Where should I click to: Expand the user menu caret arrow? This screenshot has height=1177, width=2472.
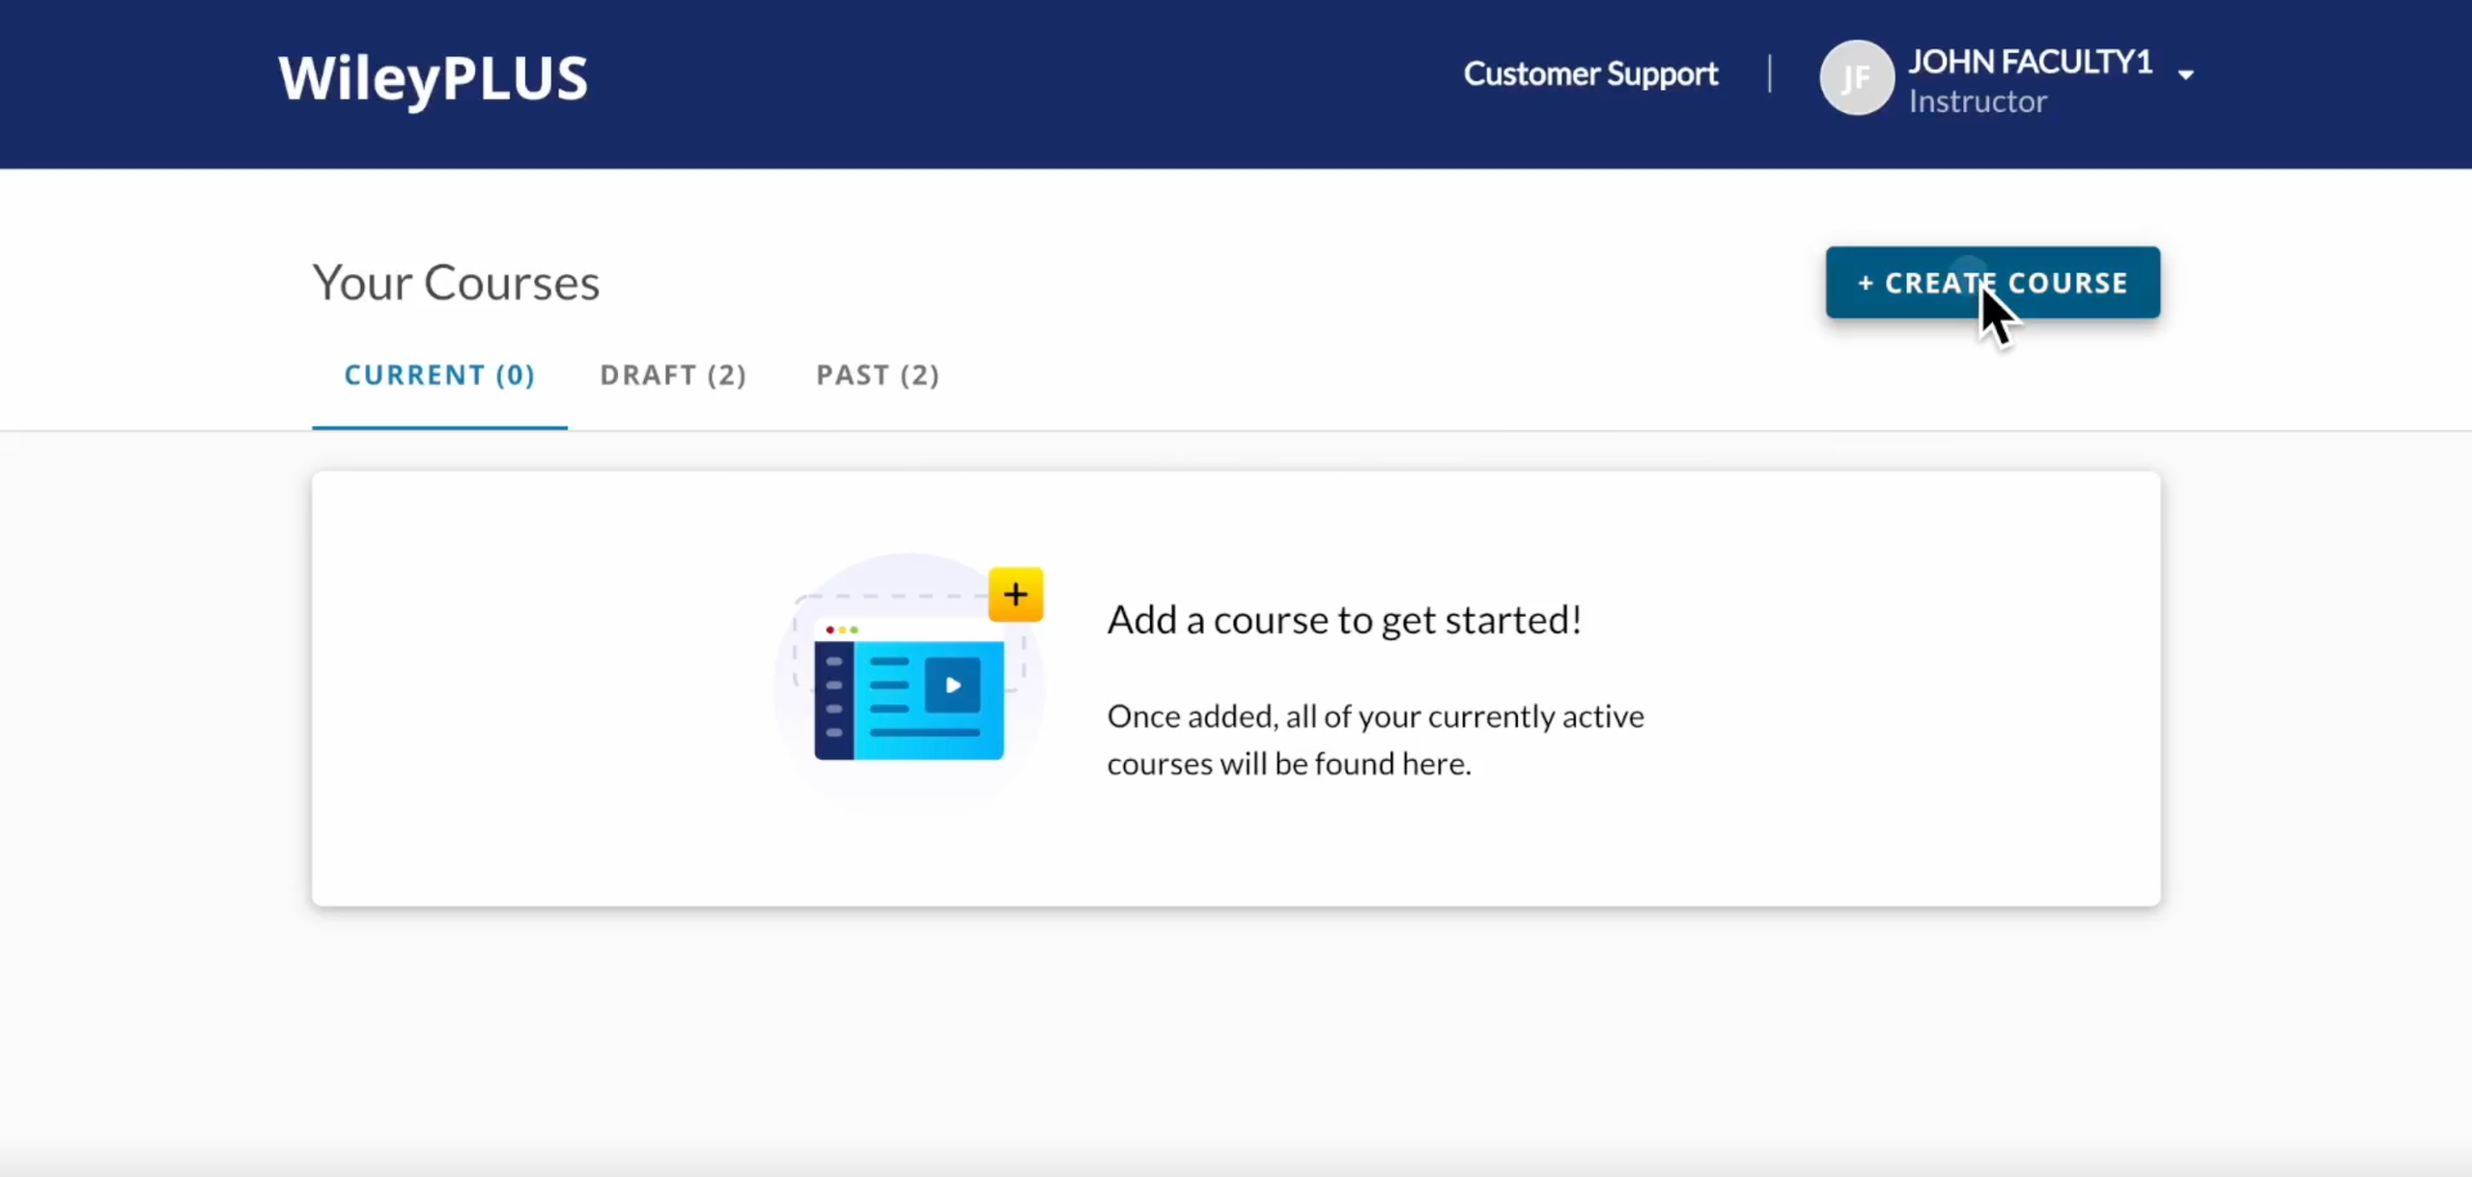(2186, 75)
